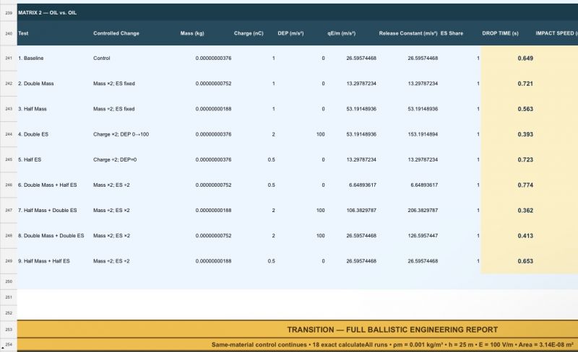Click the 'Mass ×2; ES fixed' cell

114,84
